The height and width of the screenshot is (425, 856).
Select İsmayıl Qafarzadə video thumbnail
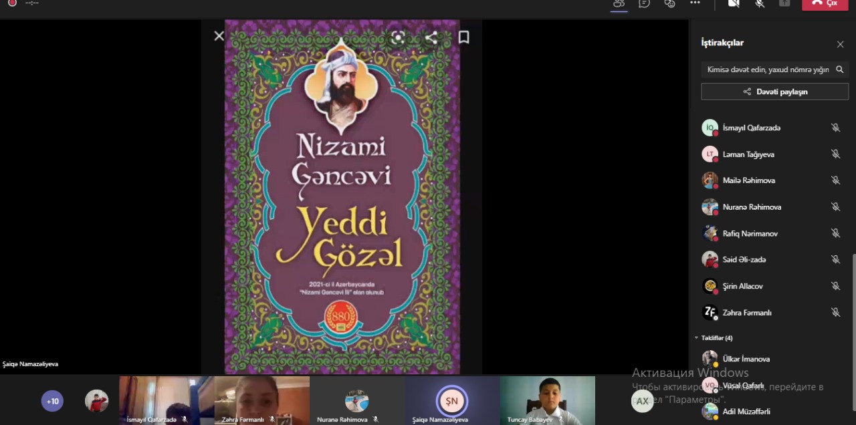pyautogui.click(x=167, y=400)
